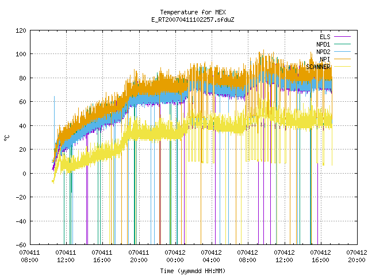Click the NPD2 legend label
Screen dimensions: 368x276
point(323,52)
